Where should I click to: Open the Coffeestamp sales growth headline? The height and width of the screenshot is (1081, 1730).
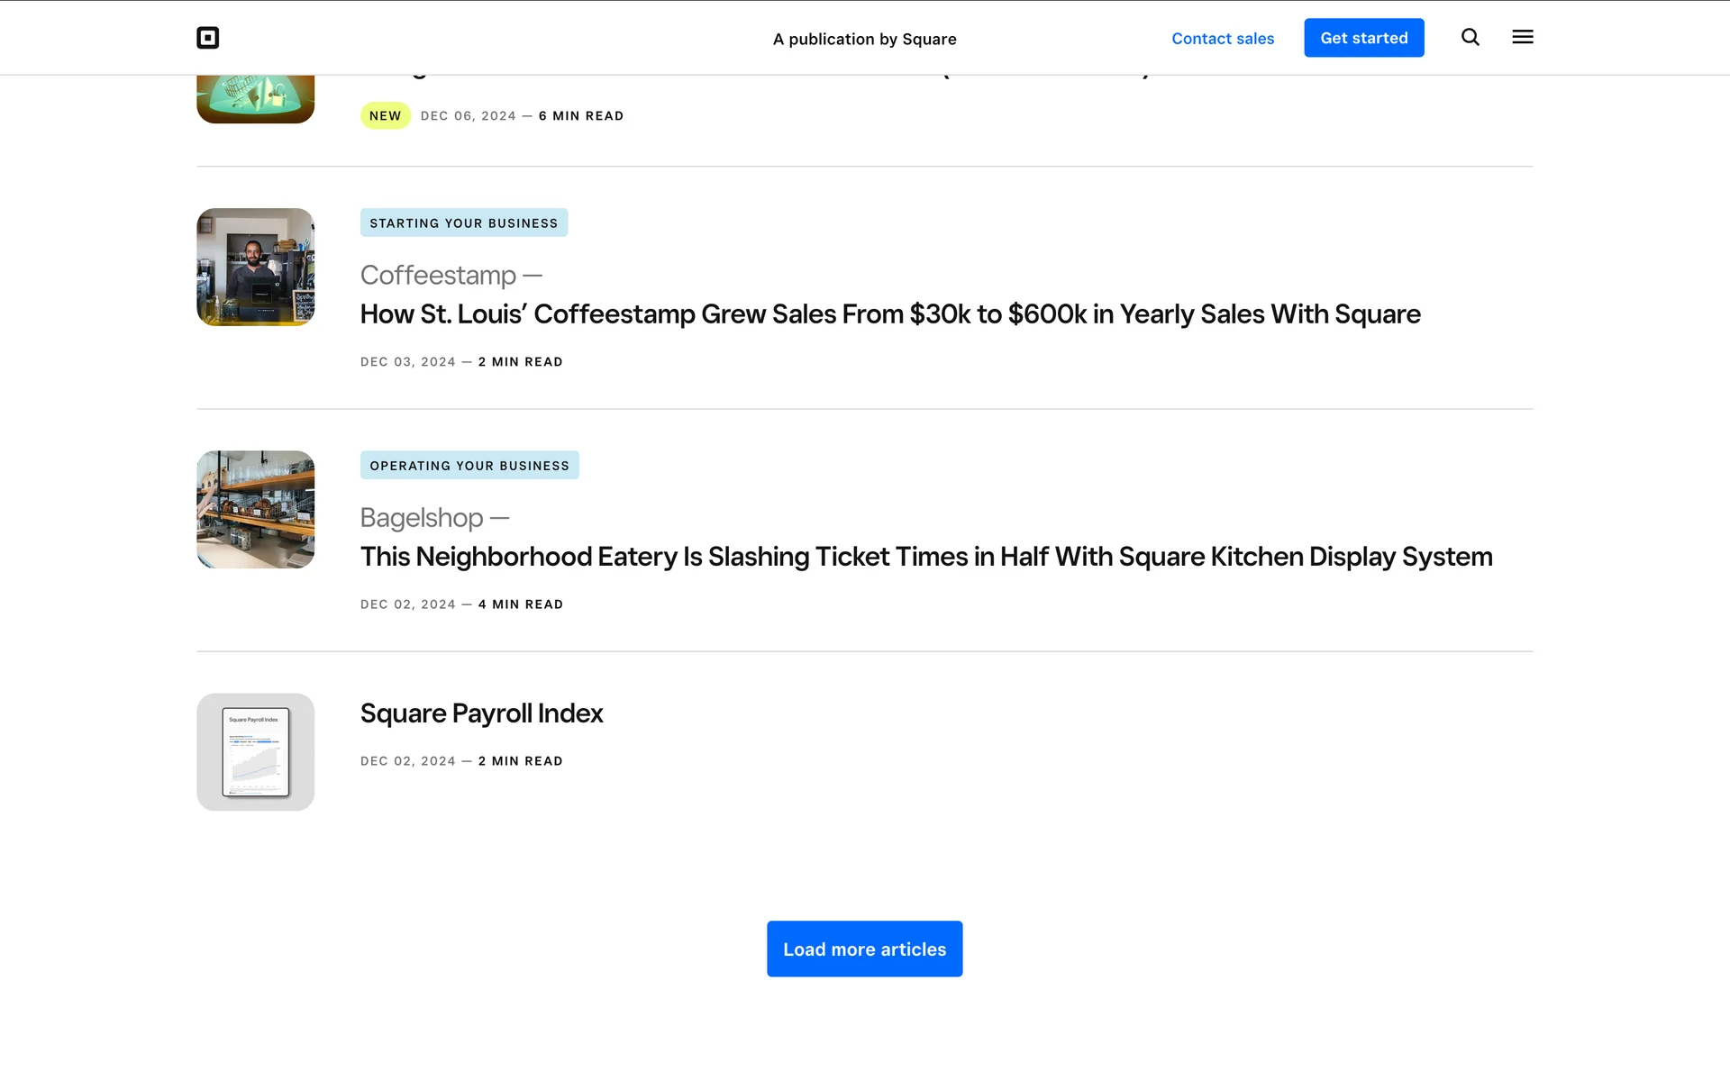[x=889, y=314]
